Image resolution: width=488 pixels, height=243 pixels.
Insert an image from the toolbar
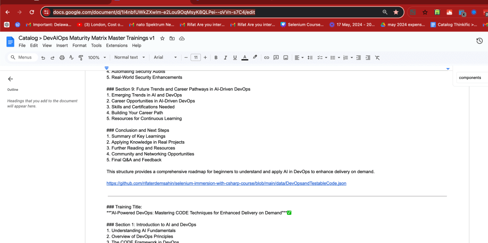click(286, 58)
